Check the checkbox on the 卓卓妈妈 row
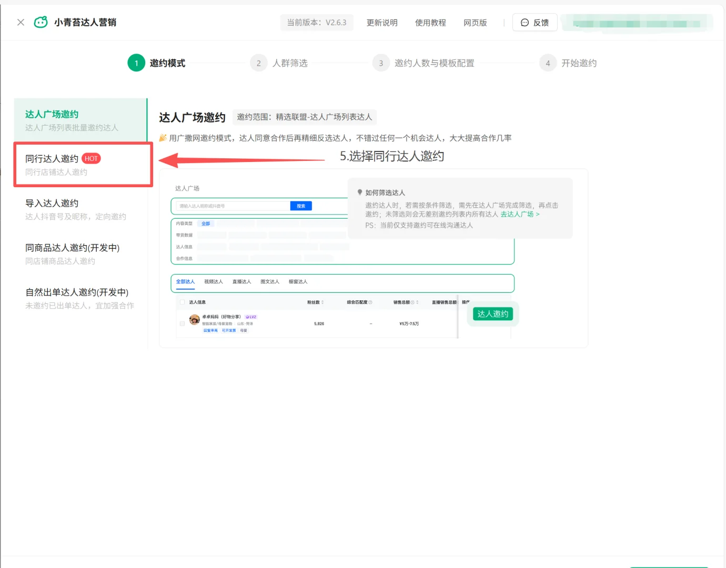The image size is (726, 568). 182,323
